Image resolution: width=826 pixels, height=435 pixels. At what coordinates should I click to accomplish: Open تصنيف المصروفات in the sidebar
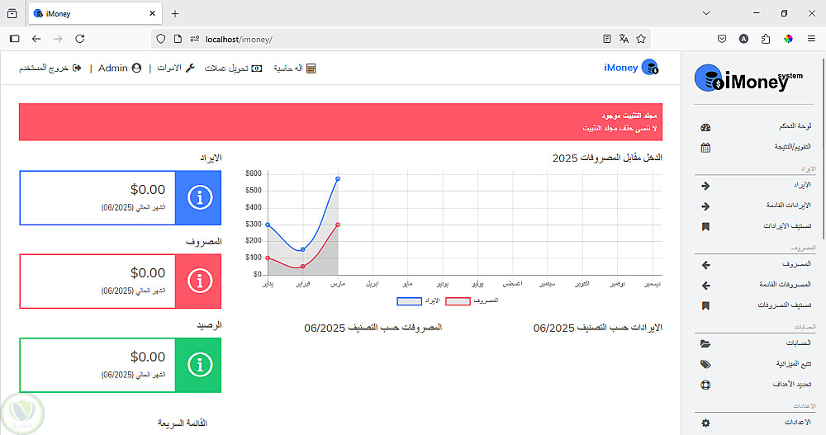point(785,305)
